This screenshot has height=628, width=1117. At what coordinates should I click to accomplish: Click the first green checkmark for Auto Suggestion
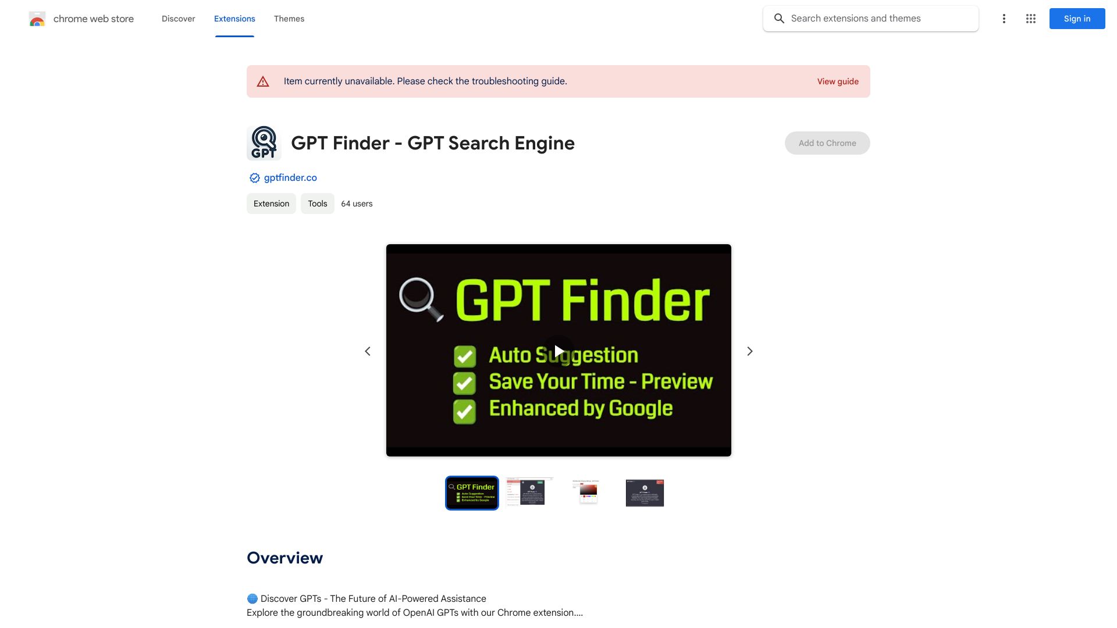click(465, 354)
